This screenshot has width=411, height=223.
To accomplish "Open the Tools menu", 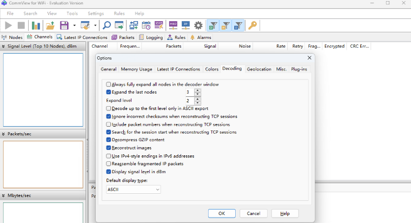I will (72, 13).
